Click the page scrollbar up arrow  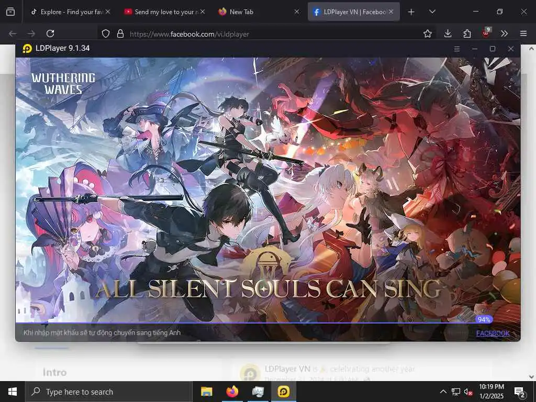tap(532, 49)
